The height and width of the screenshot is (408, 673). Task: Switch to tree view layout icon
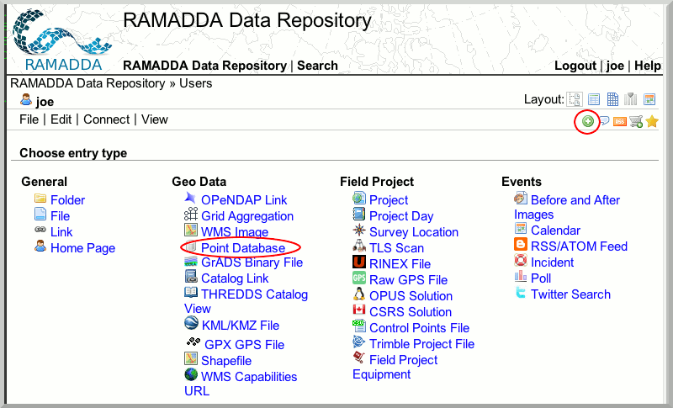(x=575, y=99)
